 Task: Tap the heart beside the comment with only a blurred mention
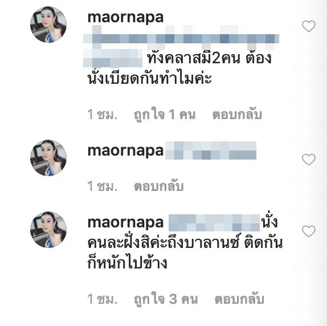(x=309, y=160)
